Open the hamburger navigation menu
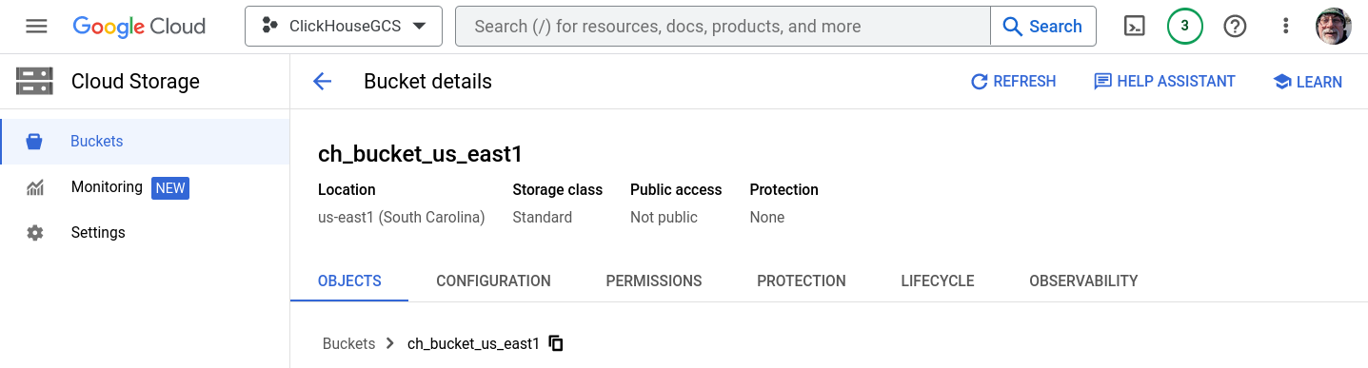 [36, 27]
